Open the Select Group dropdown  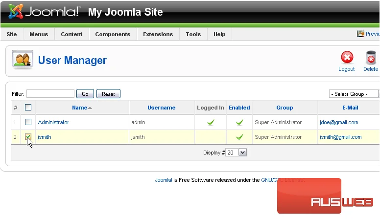[x=354, y=94]
